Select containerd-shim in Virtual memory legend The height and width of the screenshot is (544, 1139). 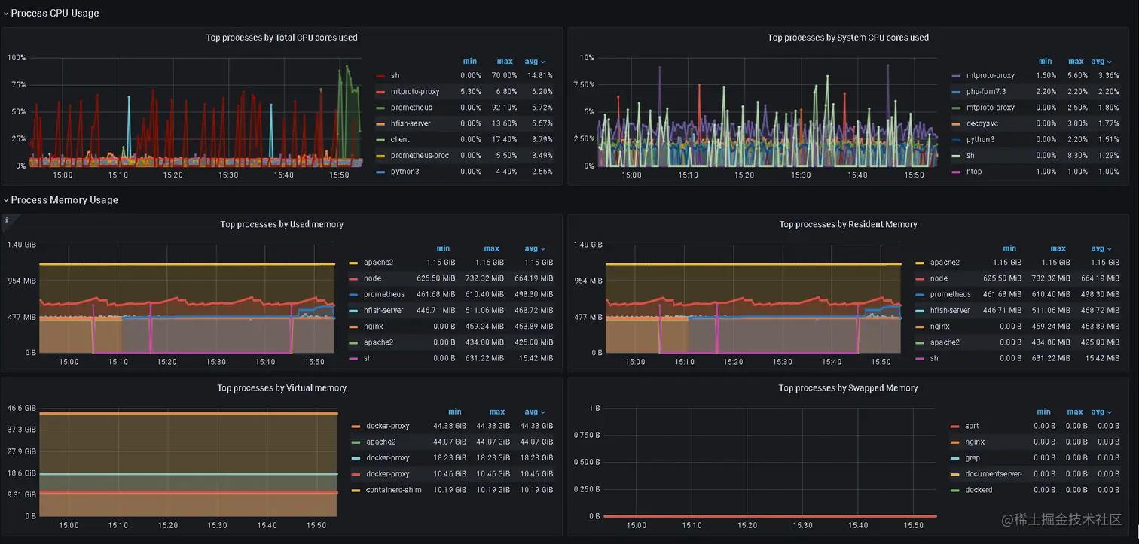pos(392,490)
